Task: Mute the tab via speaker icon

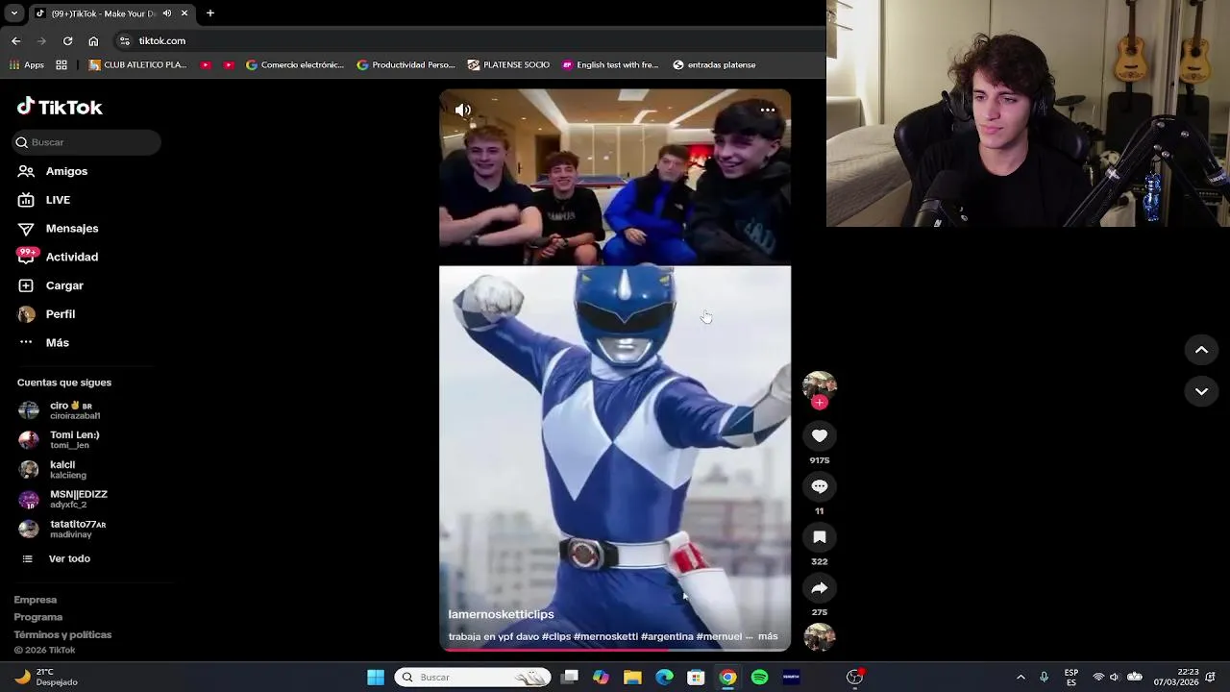Action: pos(167,13)
